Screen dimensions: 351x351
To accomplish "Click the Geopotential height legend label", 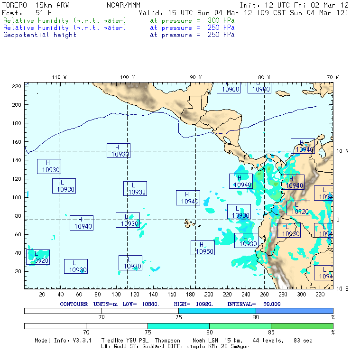I will [40, 35].
